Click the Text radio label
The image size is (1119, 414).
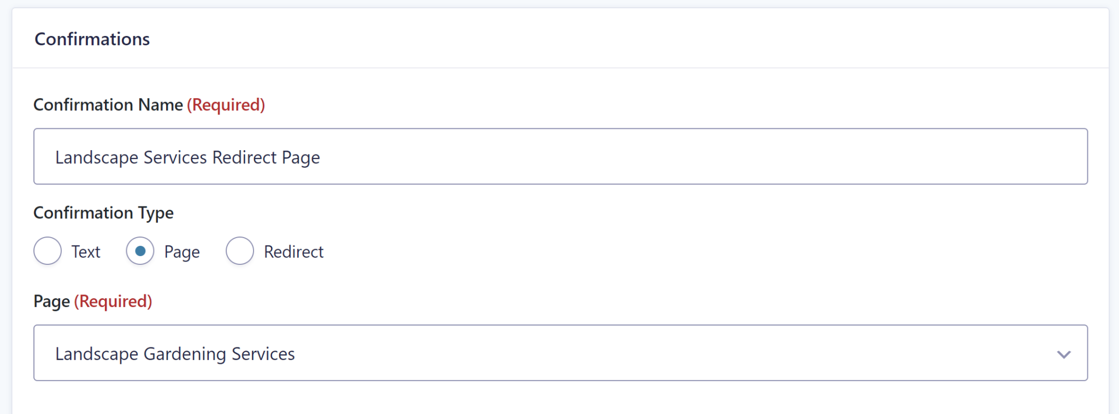[x=85, y=251]
